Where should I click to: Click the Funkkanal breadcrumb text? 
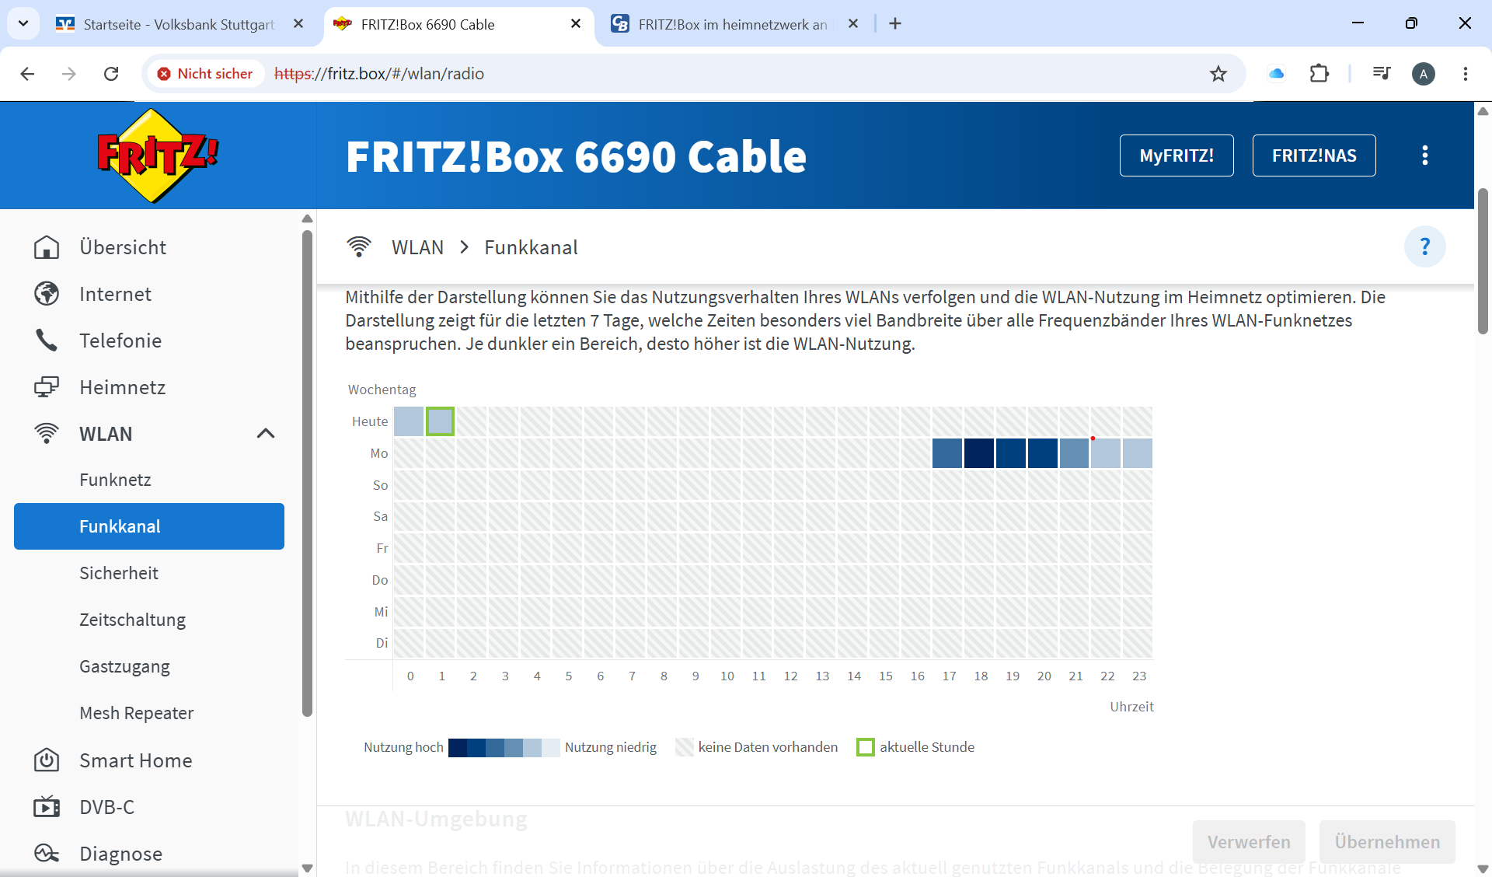tap(531, 247)
